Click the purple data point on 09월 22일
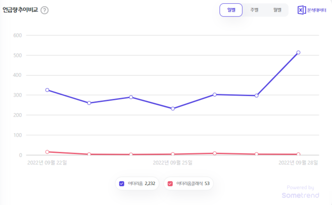The width and height of the screenshot is (332, 205). coord(47,90)
